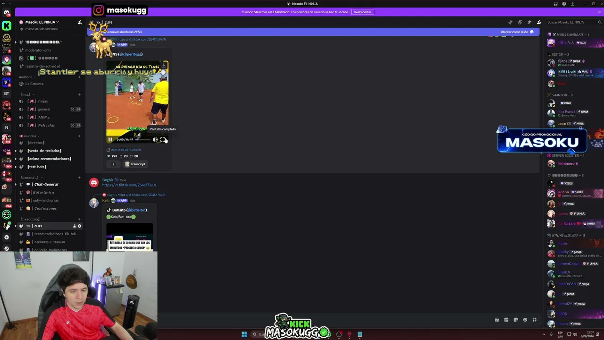Click Add a Server plus button
Viewport: 604px width, 340px height.
click(x=7, y=237)
